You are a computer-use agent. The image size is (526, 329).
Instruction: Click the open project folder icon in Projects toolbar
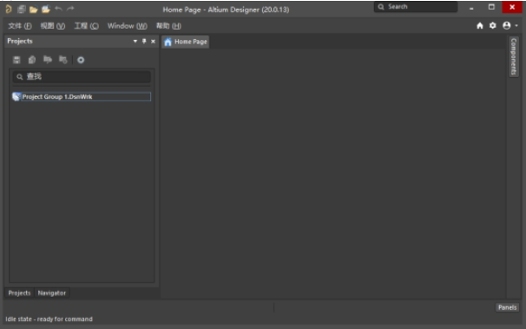click(48, 60)
